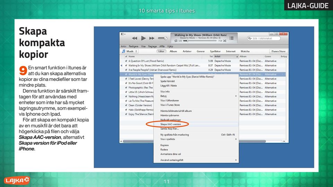
Task: Expand the Betyg submenu
Action: [x=196, y=96]
